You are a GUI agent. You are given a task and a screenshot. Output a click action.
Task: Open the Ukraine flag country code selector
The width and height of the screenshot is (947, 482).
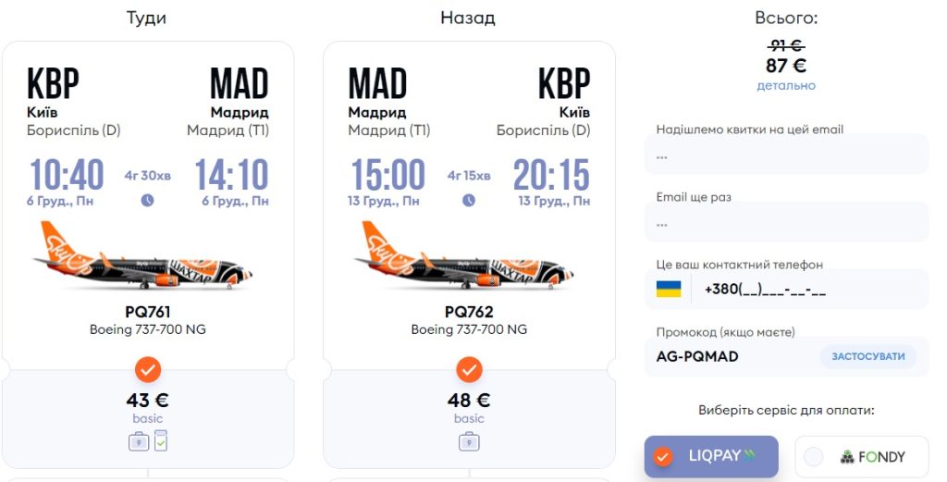click(x=669, y=289)
